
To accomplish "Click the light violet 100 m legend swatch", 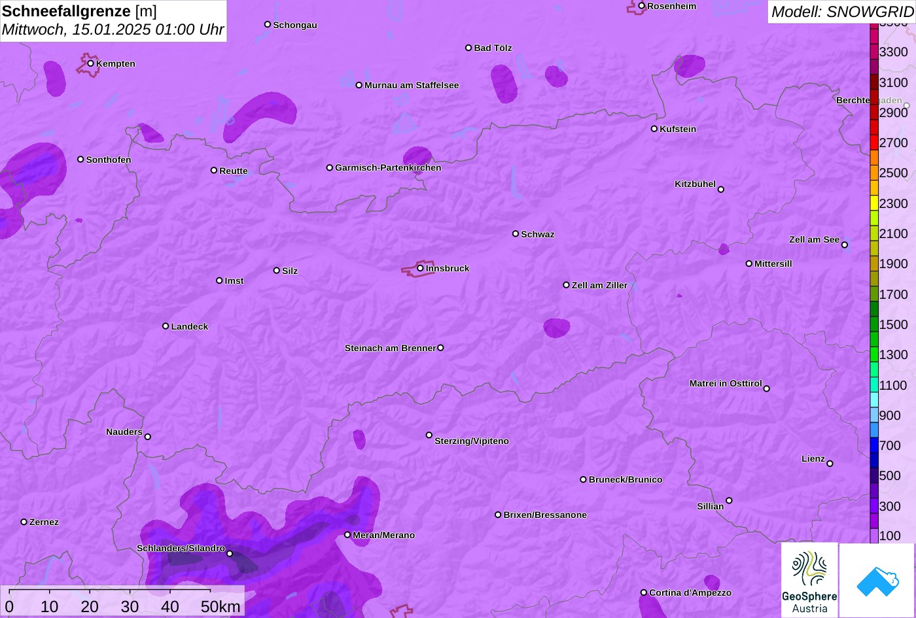I will pos(874,536).
